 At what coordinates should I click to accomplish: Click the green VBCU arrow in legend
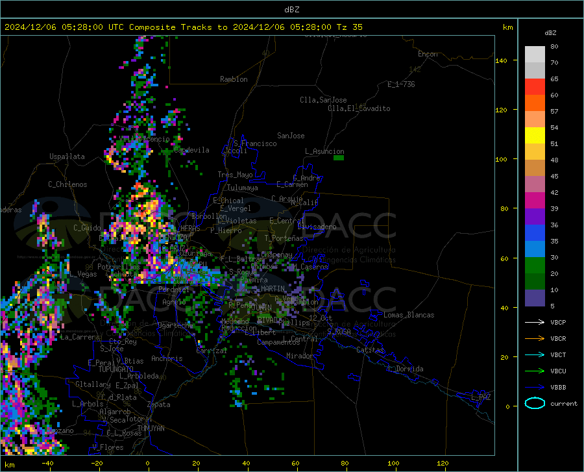tap(535, 371)
